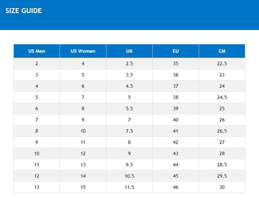
Task: Click the CM column header
Action: pos(222,51)
